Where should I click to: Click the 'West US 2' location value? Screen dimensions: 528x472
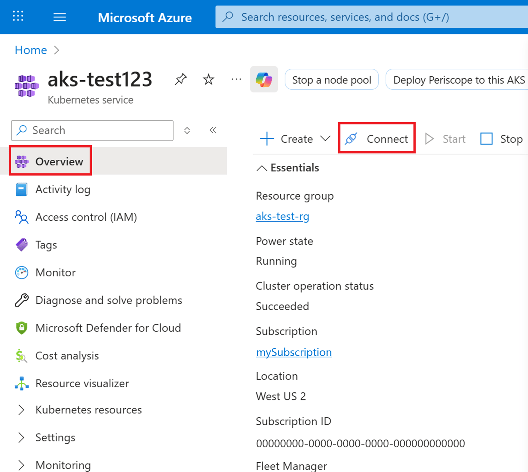[281, 396]
